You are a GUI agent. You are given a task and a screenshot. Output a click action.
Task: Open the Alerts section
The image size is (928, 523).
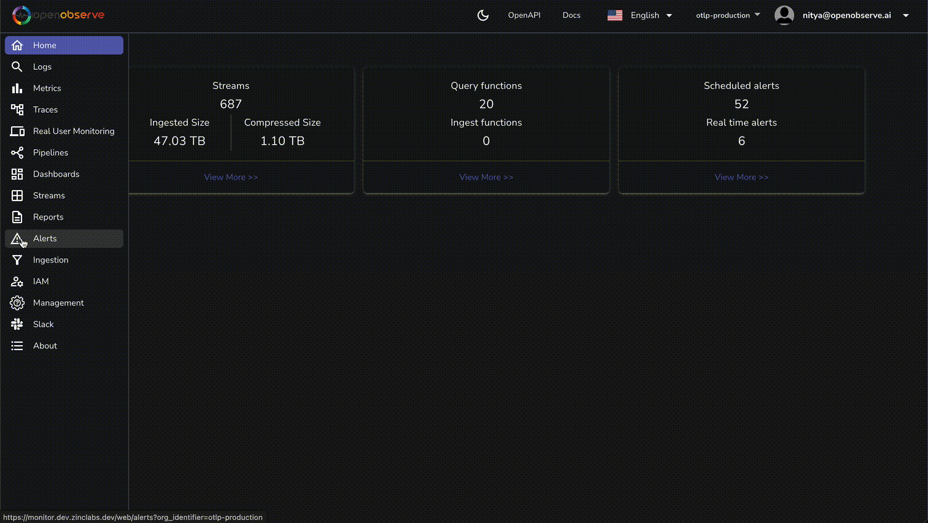point(45,238)
